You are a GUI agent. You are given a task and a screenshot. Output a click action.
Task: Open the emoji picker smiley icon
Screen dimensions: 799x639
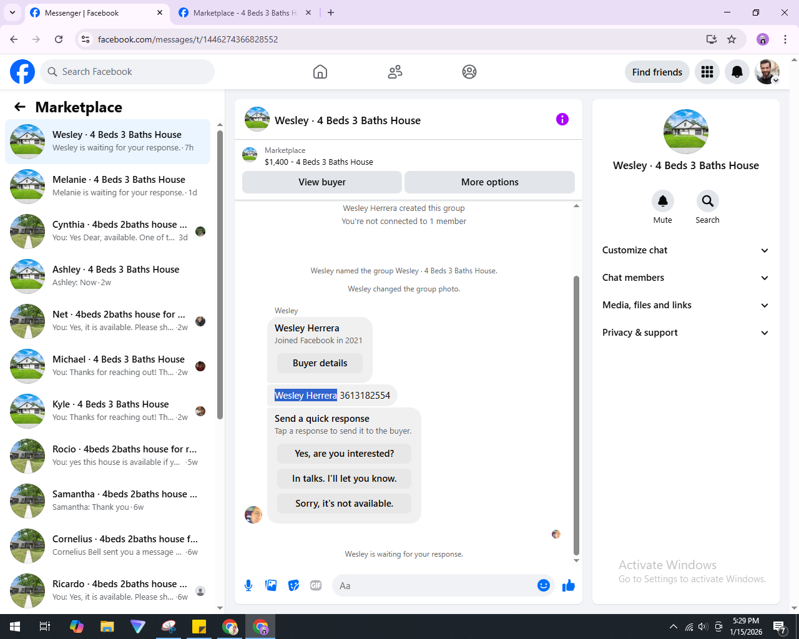544,585
